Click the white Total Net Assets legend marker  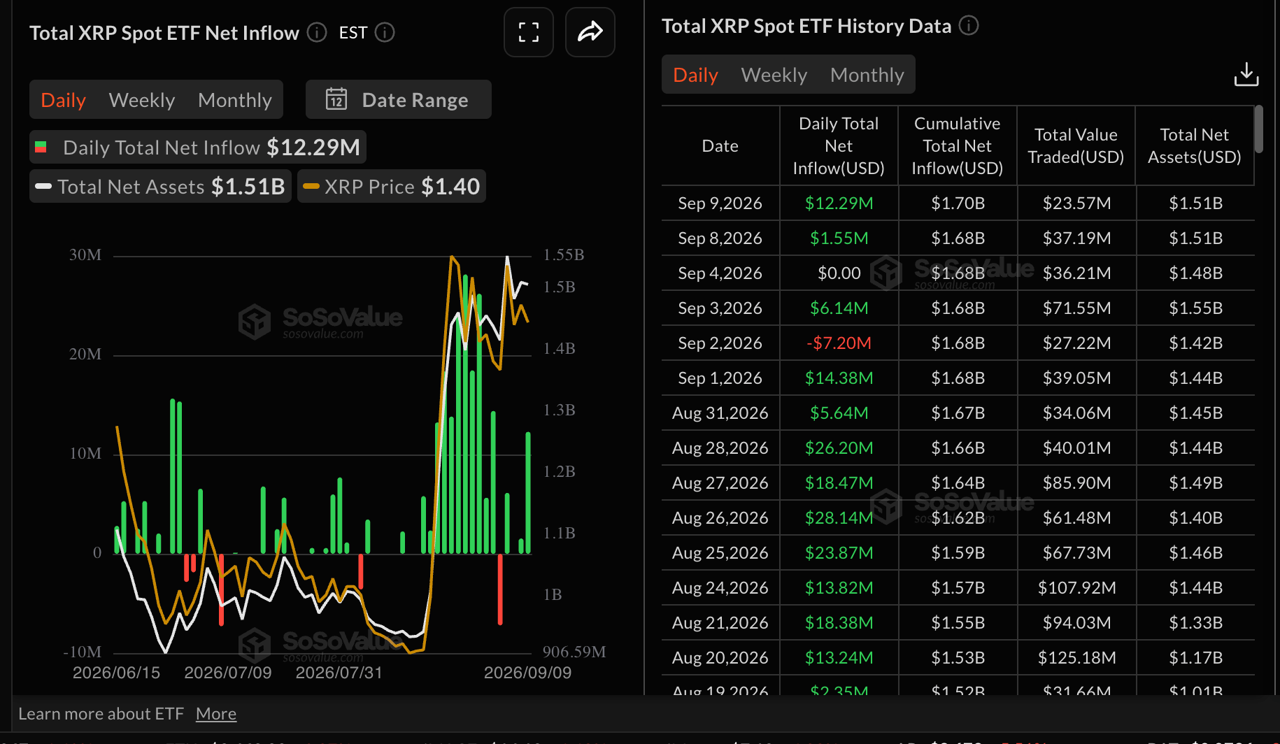[43, 187]
